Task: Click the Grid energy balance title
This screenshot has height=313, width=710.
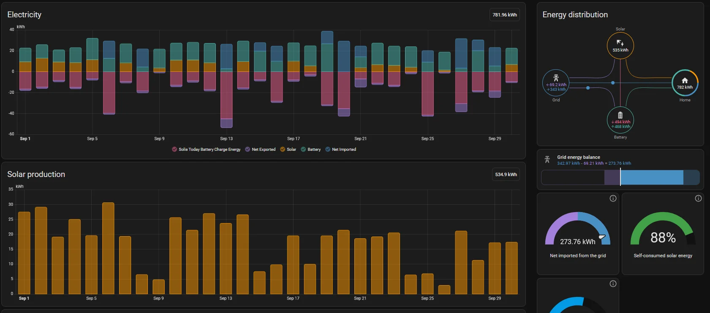Action: click(x=579, y=157)
